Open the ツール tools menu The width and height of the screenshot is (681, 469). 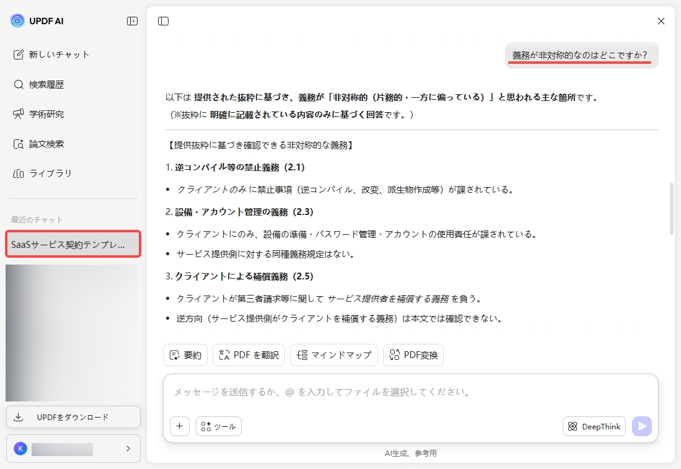(218, 426)
